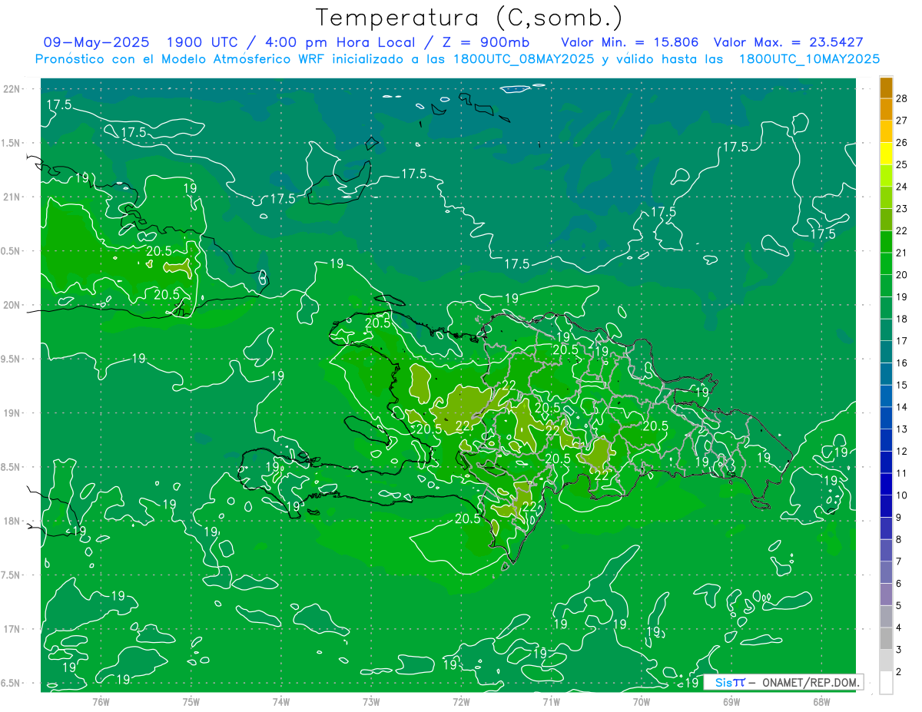
Task: Click color scale value "20"
Action: point(902,275)
